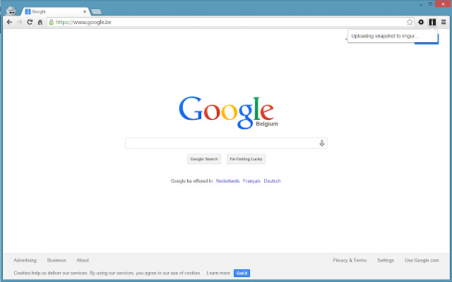Click the black snapshot extension icon
The image size is (452, 282).
coord(432,22)
